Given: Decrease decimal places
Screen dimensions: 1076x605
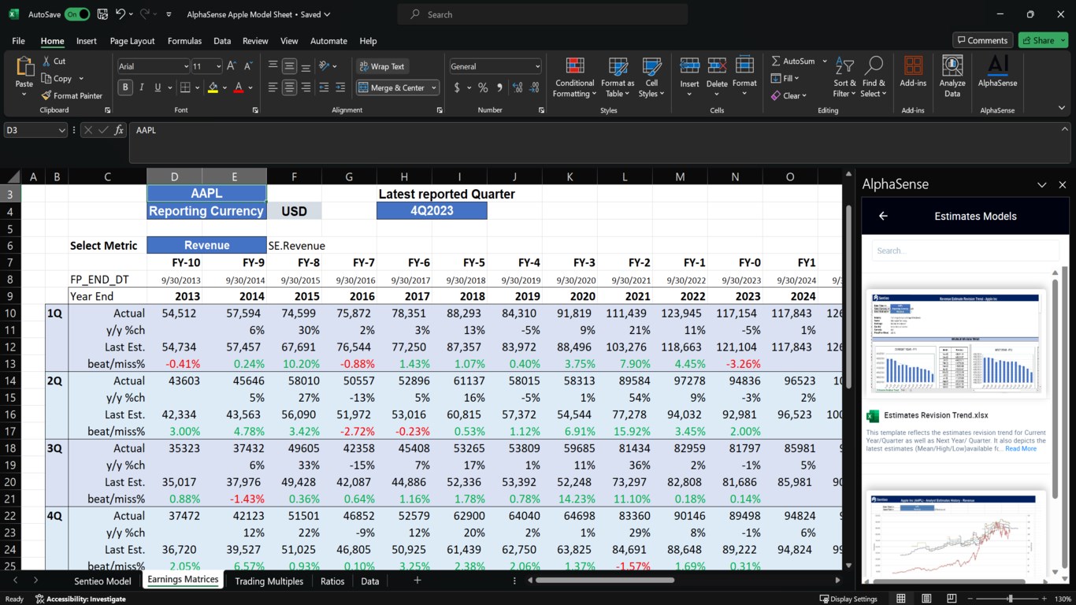Looking at the screenshot, I should [535, 87].
